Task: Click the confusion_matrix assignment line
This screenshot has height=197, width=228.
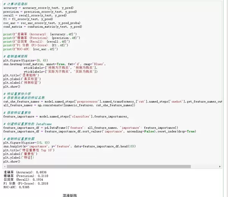Action: click(42, 27)
